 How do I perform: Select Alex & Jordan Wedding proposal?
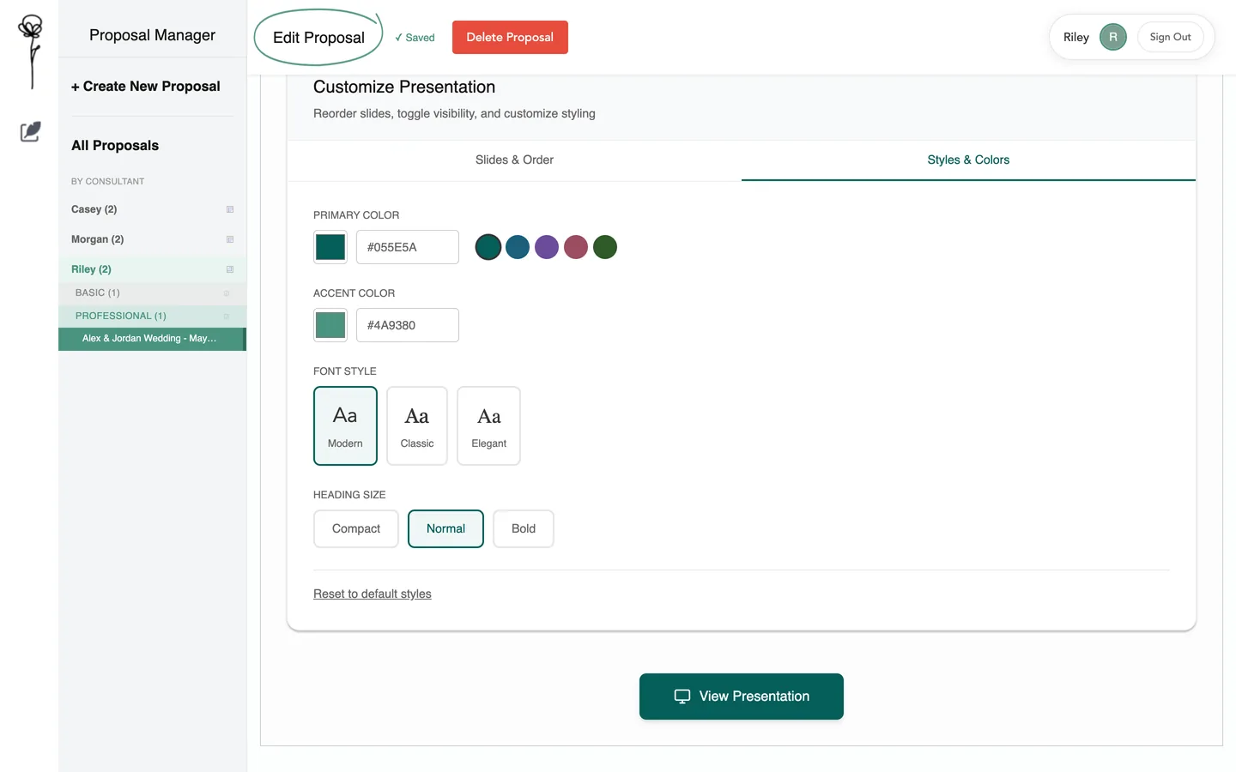pyautogui.click(x=151, y=339)
